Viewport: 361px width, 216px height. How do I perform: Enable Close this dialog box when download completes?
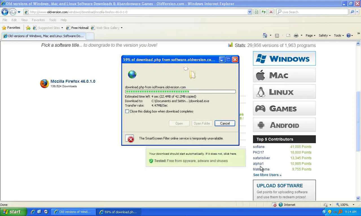tap(127, 111)
